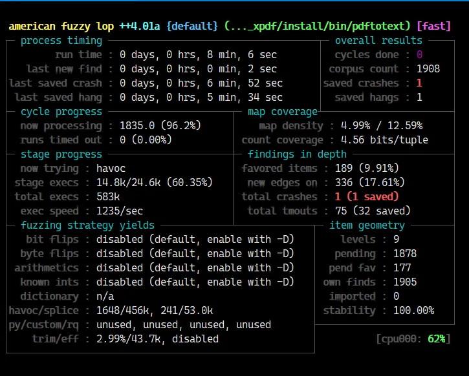The image size is (469, 376).
Task: Click favored items value '189 (9.91%)'
Action: 367,169
